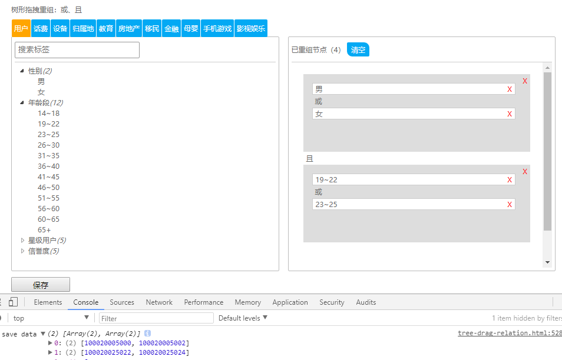The height and width of the screenshot is (360, 562).
Task: Remove the 19~22 node with its red X
Action: coord(510,179)
